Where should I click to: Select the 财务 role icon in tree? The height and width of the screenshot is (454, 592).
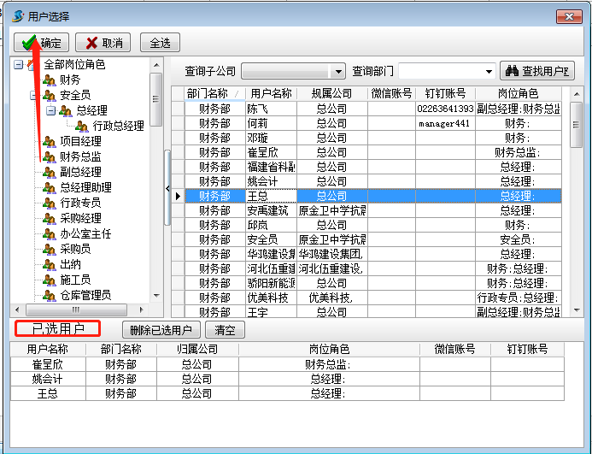click(x=50, y=80)
